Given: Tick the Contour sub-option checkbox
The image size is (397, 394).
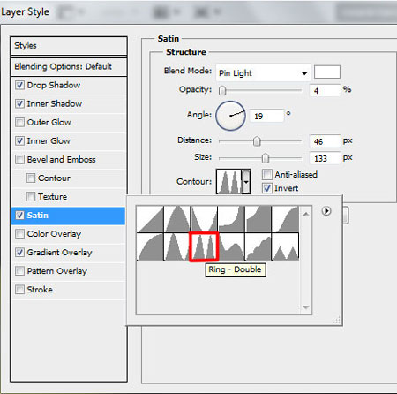Looking at the screenshot, I should [31, 178].
